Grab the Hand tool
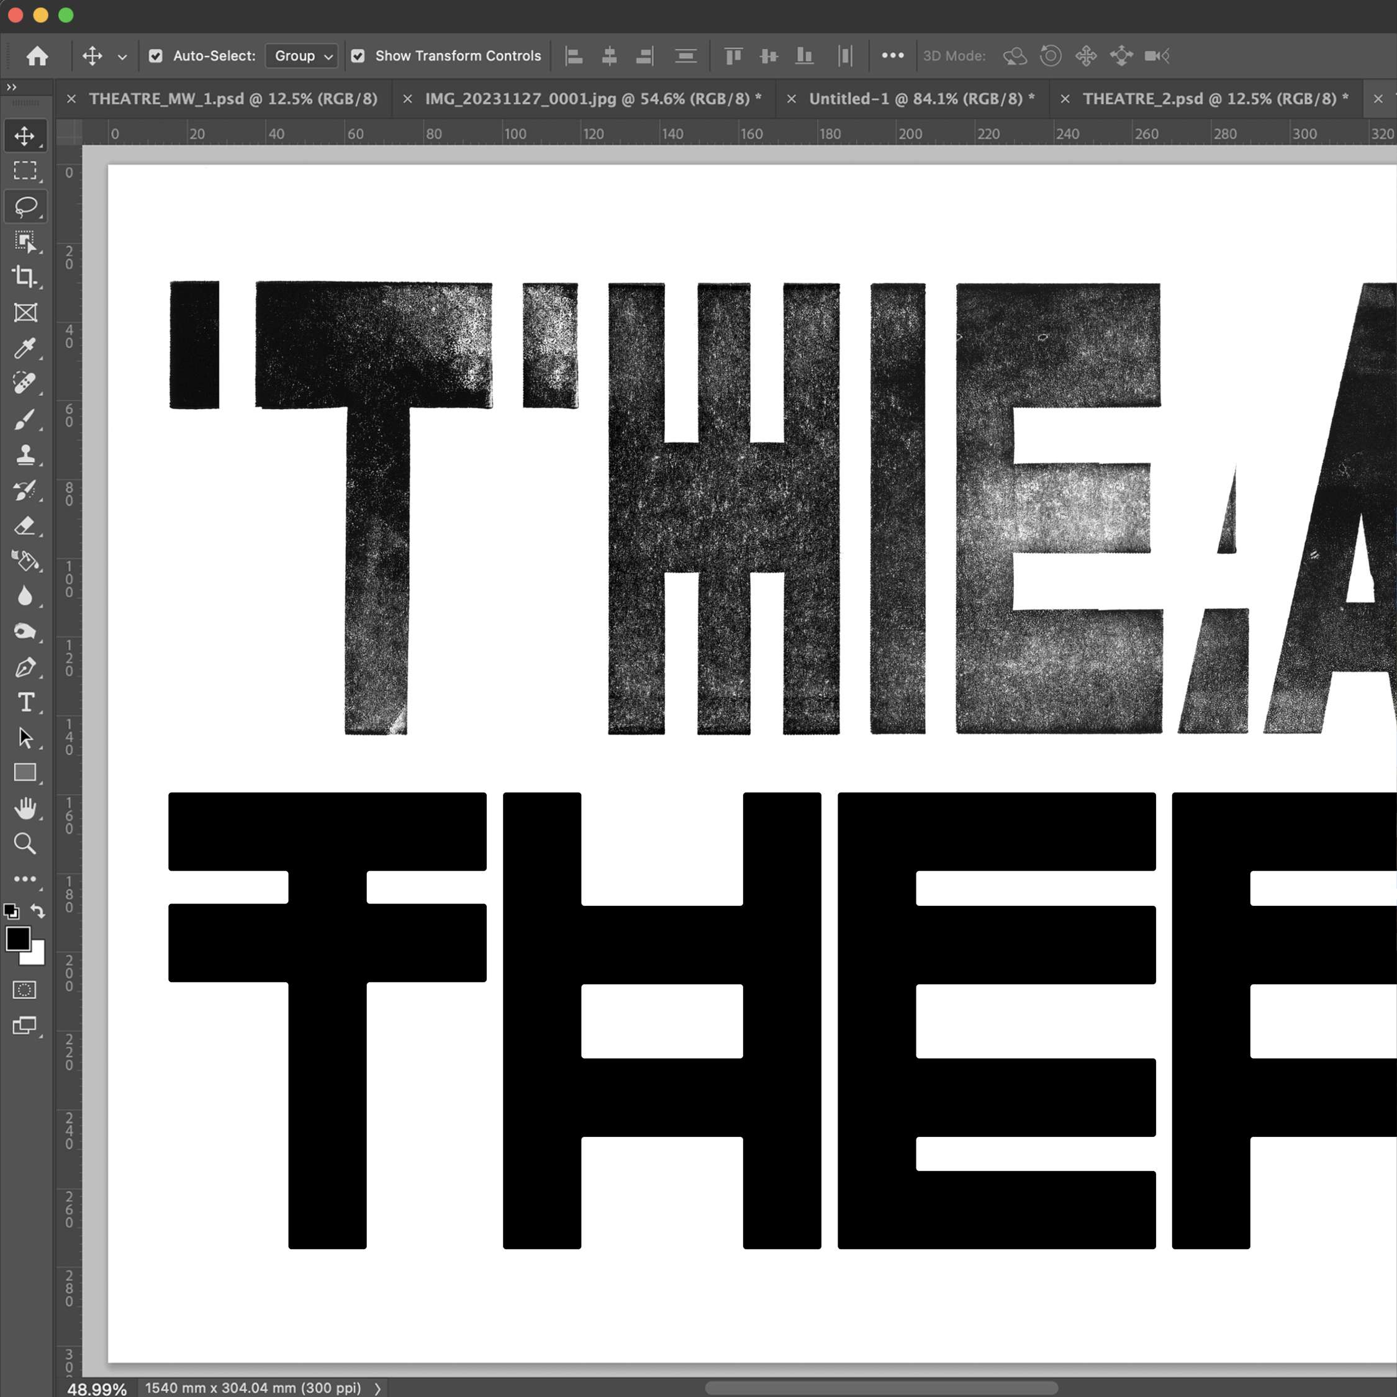 coord(26,808)
